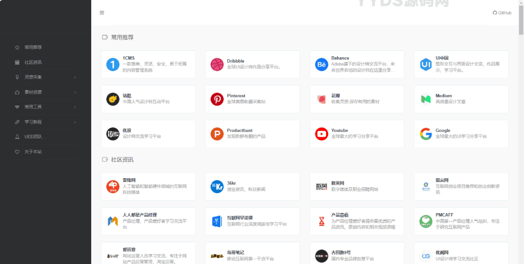Open the 爱运营 card logo

113,256
